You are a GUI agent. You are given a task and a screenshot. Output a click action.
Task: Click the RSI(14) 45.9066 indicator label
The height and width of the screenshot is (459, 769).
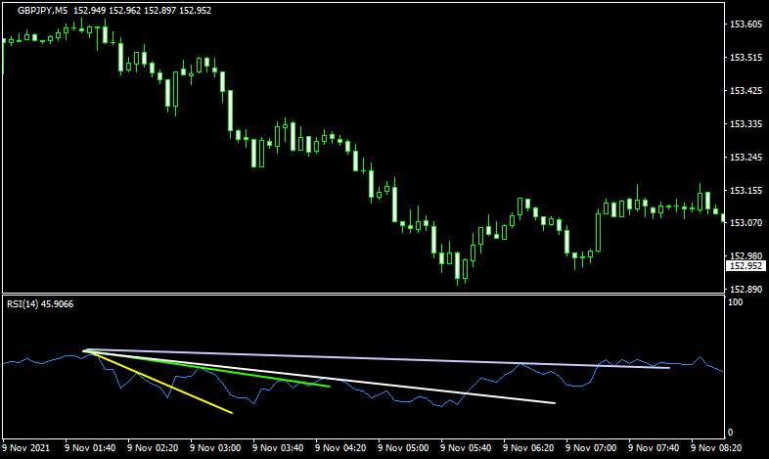40,304
